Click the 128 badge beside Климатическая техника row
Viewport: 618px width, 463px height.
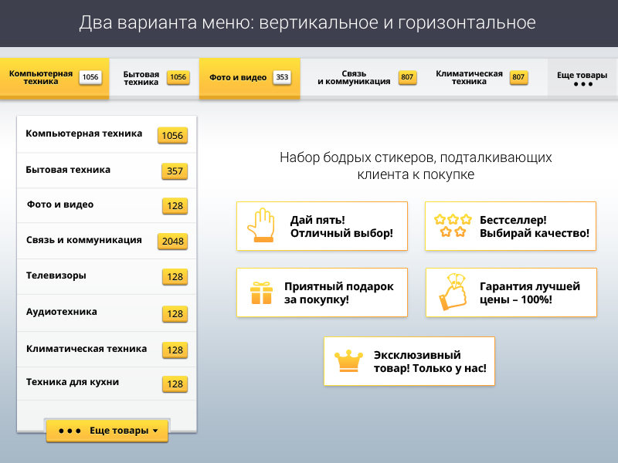pos(175,350)
